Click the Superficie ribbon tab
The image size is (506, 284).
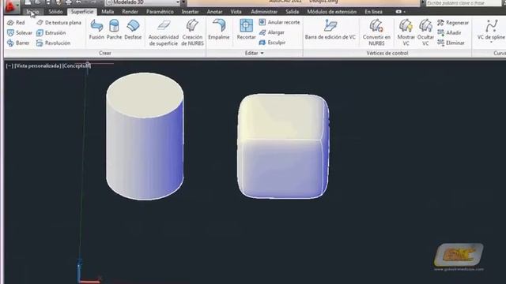(82, 12)
